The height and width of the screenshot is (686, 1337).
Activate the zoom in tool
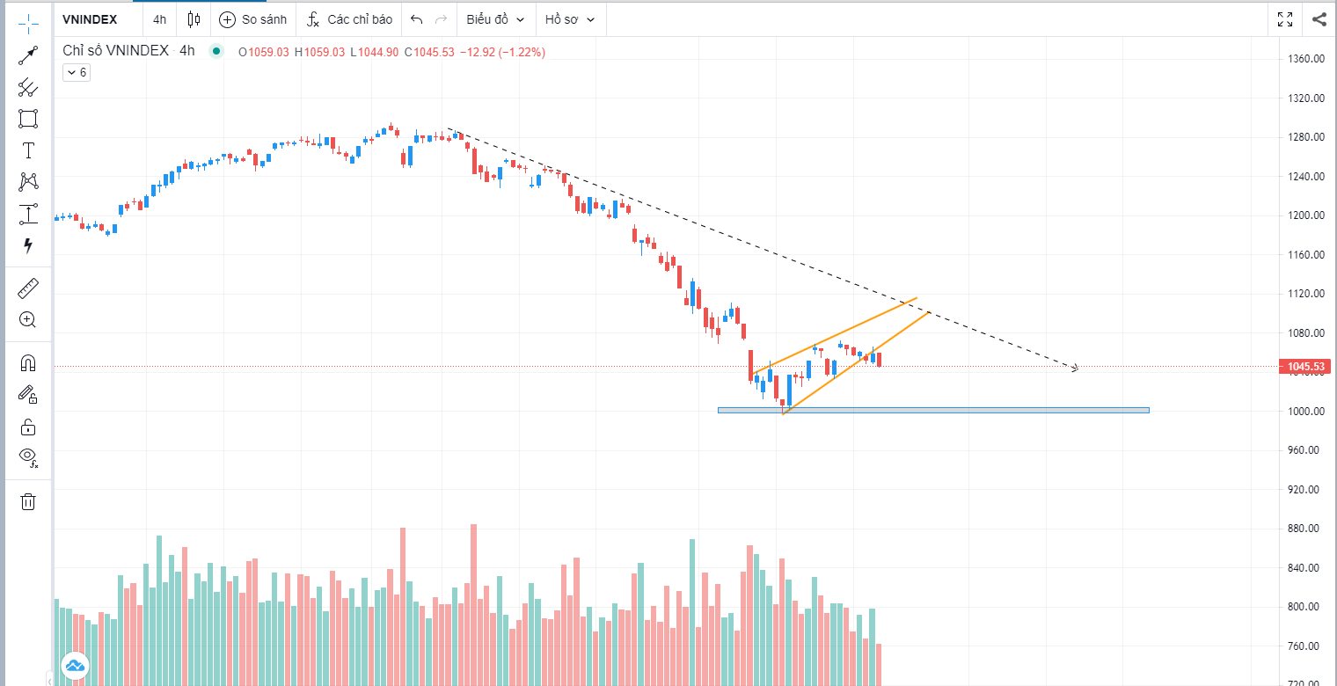(28, 319)
